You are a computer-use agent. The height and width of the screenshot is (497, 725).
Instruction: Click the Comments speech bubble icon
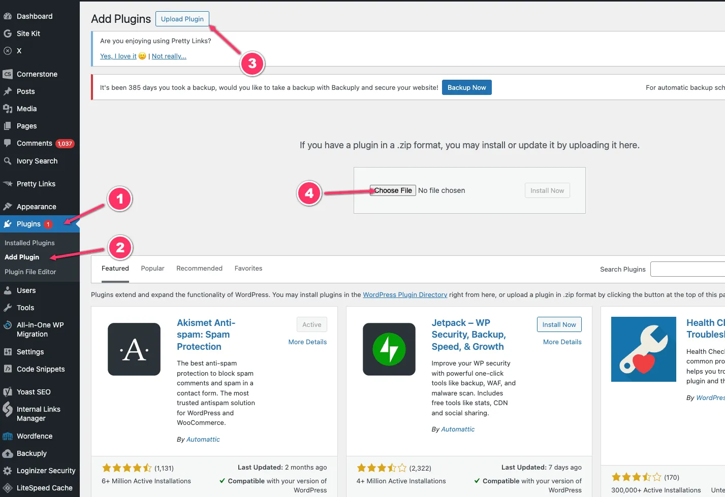pyautogui.click(x=8, y=143)
